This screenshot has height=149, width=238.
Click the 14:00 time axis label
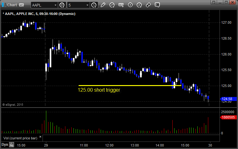click(x=160, y=145)
